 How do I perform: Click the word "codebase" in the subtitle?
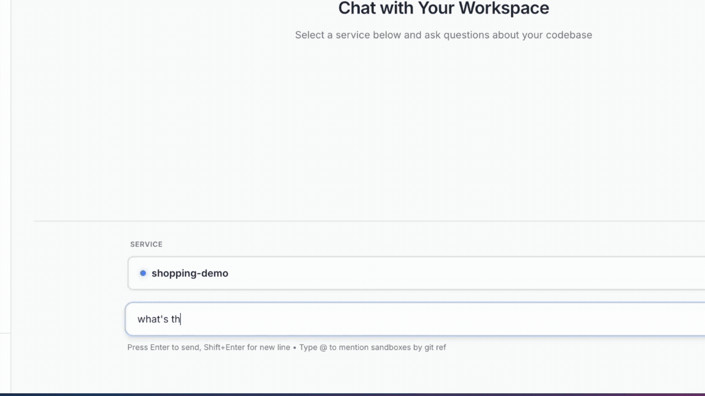tap(568, 35)
